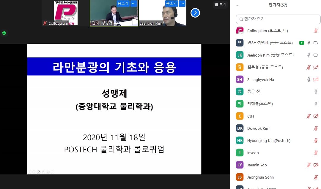The height and width of the screenshot is (189, 321).
Task: Click Jeehoon Kim's camera icon in list
Action: click(x=316, y=55)
